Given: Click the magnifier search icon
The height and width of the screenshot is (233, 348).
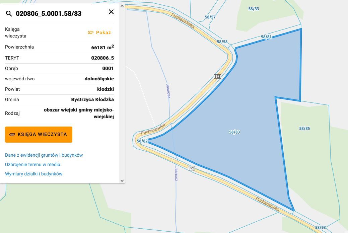Looking at the screenshot, I should [x=9, y=14].
